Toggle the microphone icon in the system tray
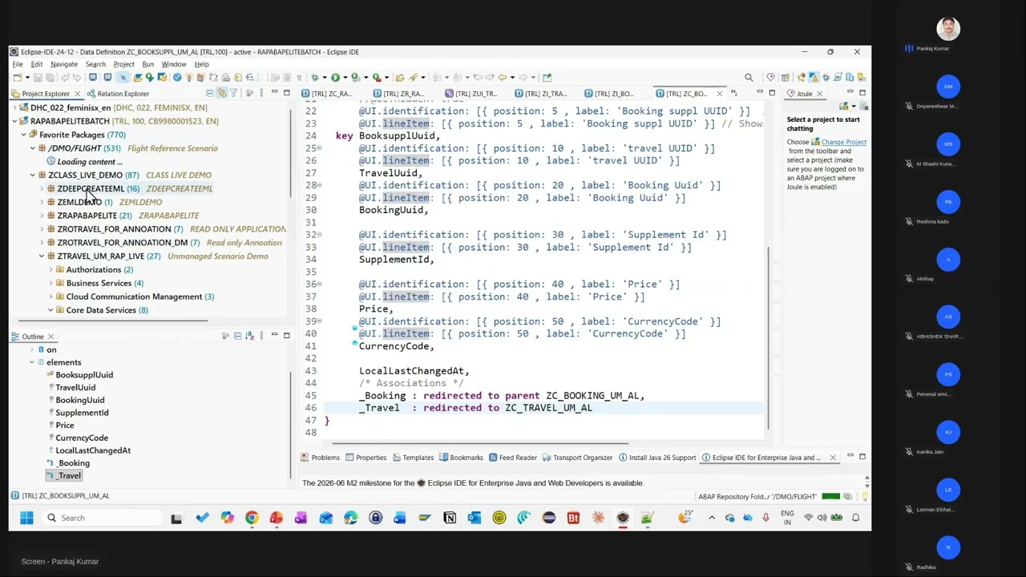 765,518
